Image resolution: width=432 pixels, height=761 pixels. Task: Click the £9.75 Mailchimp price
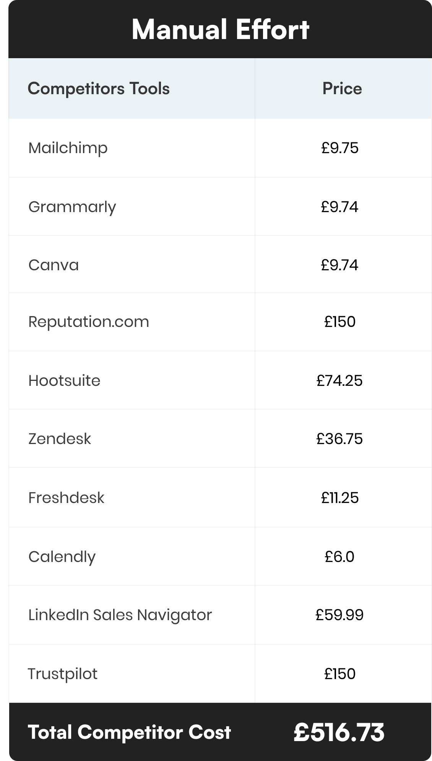[340, 148]
